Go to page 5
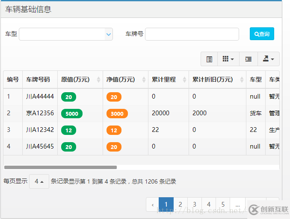This screenshot has width=290, height=219. [x=223, y=204]
